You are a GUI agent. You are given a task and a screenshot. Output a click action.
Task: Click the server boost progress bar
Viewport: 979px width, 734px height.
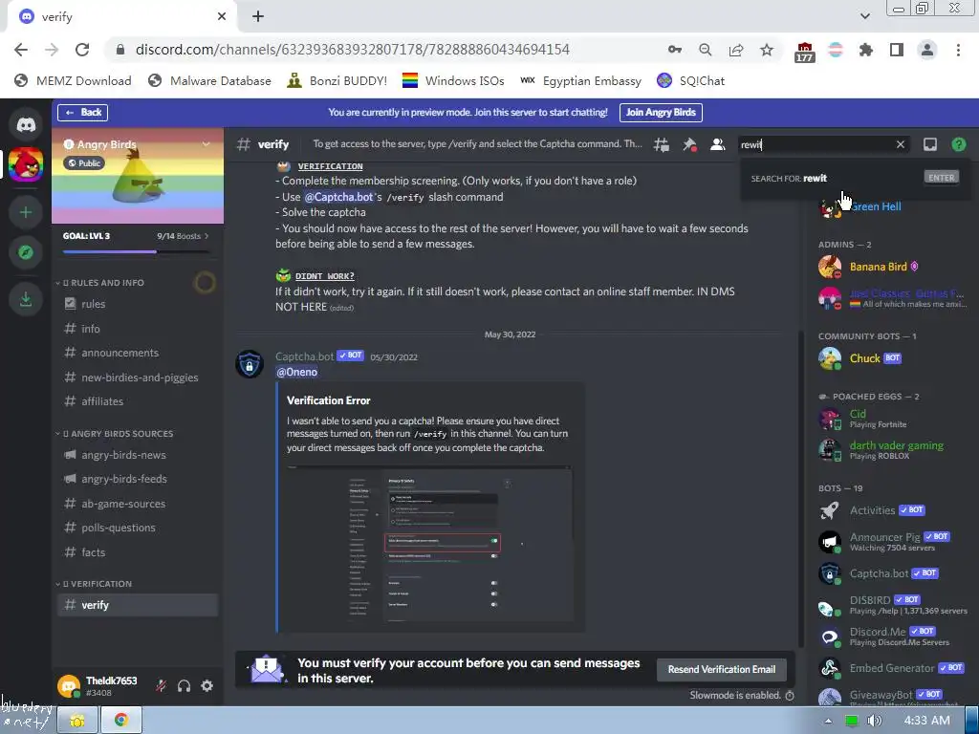[x=136, y=252]
